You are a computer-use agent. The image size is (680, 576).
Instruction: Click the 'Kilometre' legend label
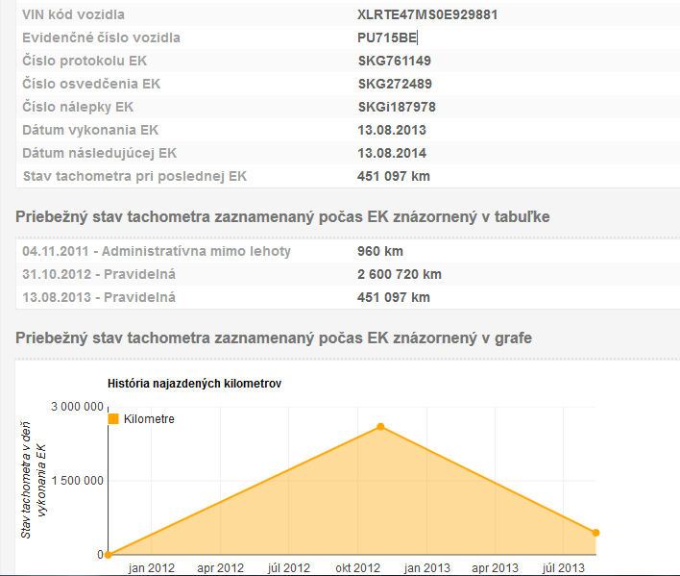click(x=149, y=419)
